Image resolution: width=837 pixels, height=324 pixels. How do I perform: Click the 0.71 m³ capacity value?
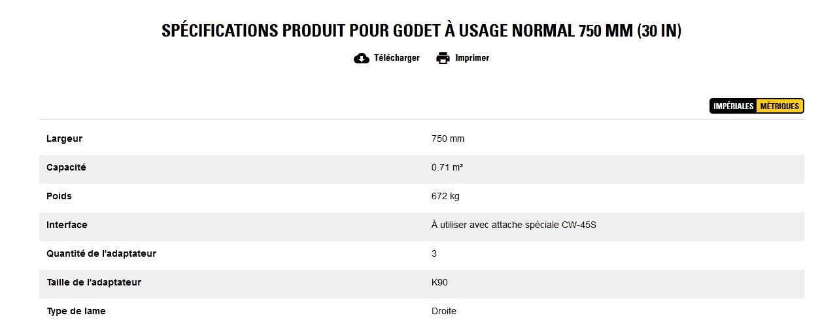pyautogui.click(x=447, y=167)
